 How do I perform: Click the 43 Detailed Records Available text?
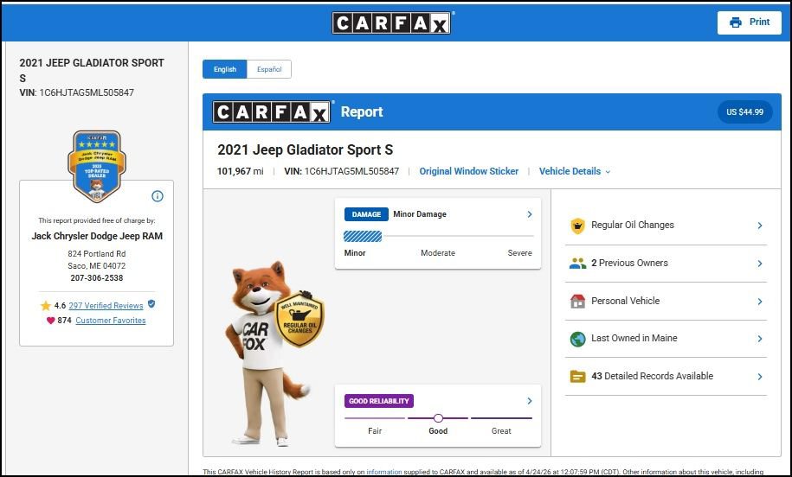pos(652,376)
